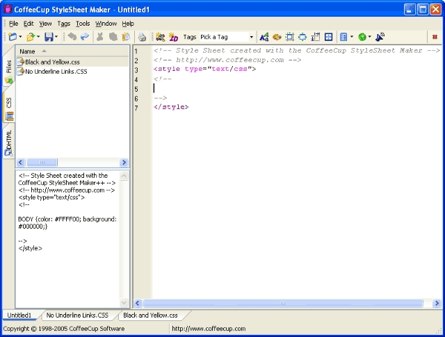Expand the Open button dropdown arrow
Viewport: 445px width, 337px height.
tap(38, 37)
